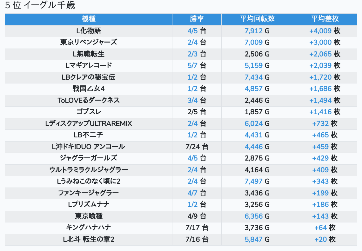Select the LBクレアの秘宝伝 row name
This screenshot has width=362, height=251.
(89, 77)
